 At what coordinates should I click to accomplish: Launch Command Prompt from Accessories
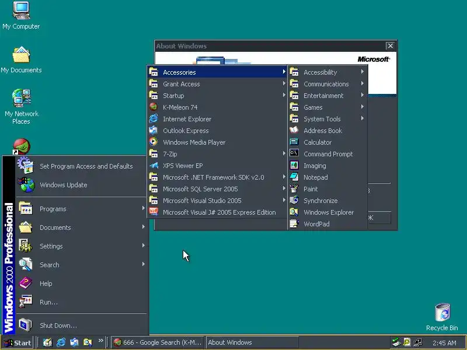coord(327,154)
